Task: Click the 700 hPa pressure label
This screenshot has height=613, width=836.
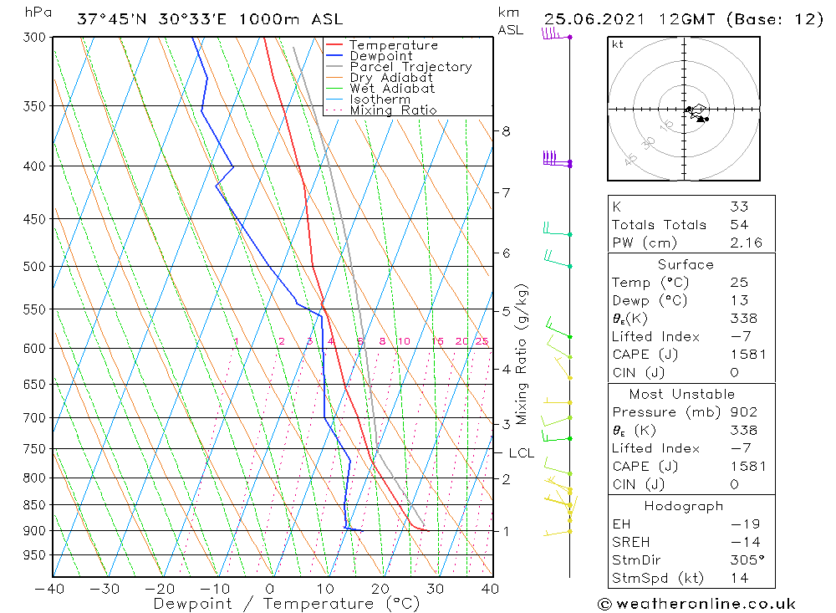Action: coord(35,418)
